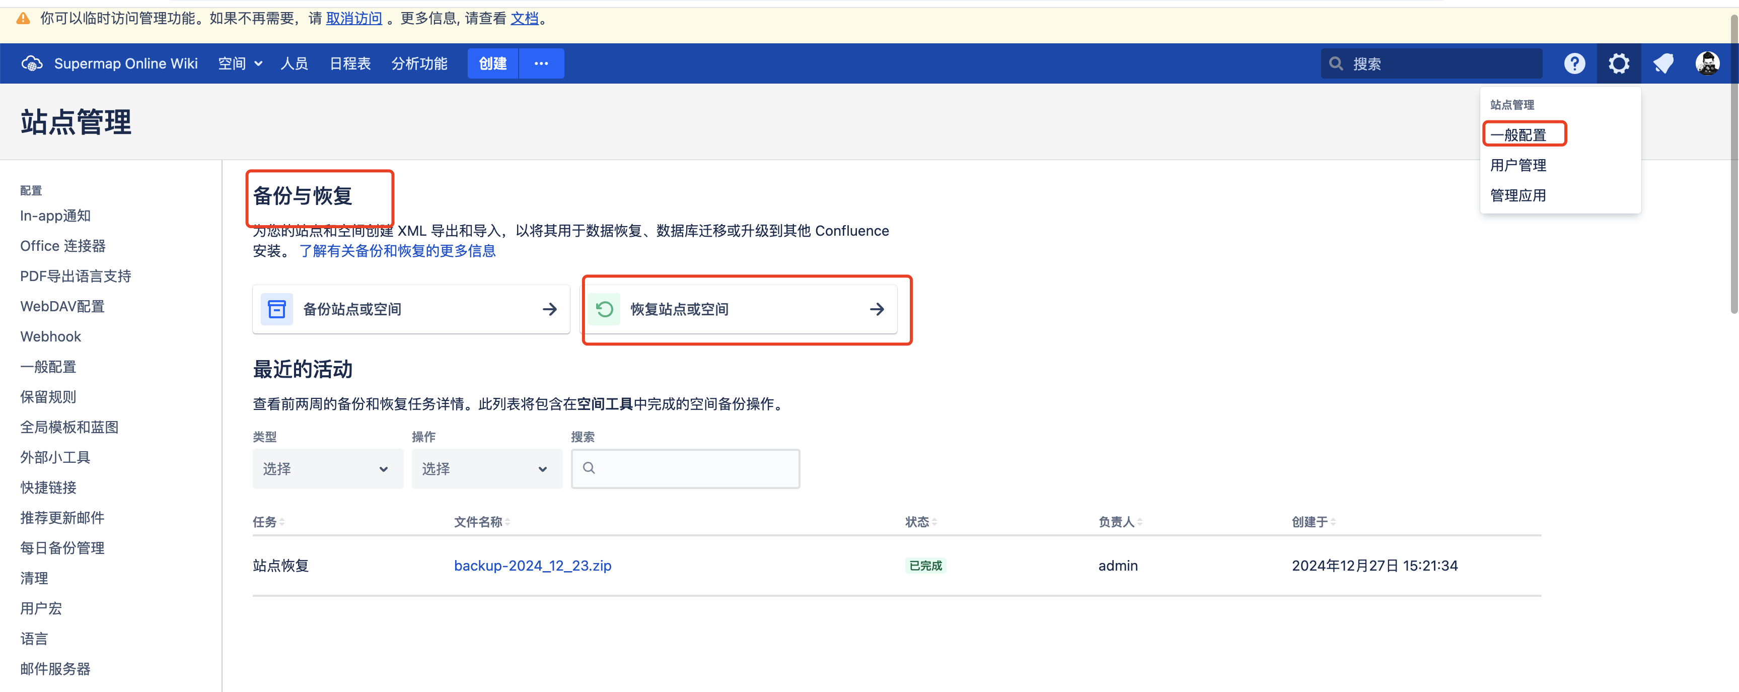Click the help question mark icon
This screenshot has height=692, width=1739.
pyautogui.click(x=1574, y=63)
